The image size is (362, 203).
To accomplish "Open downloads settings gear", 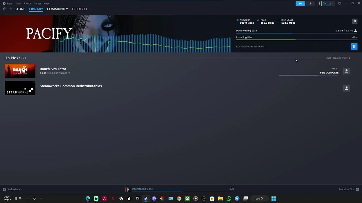I will pos(355,21).
